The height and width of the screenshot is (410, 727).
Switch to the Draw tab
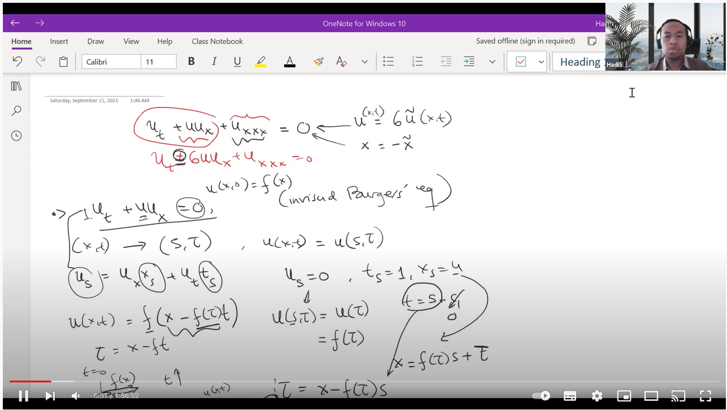click(95, 41)
